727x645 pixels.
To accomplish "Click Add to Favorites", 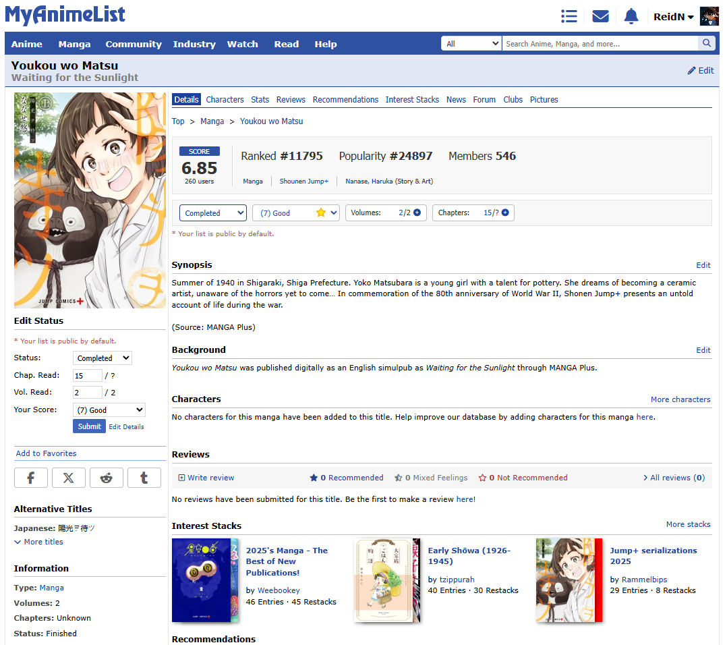I will [x=46, y=453].
